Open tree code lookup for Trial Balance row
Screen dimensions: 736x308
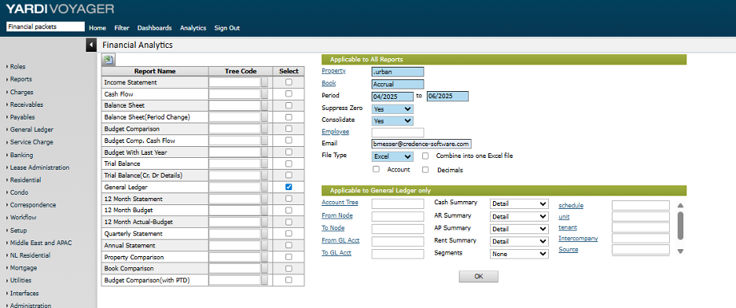pyautogui.click(x=265, y=163)
